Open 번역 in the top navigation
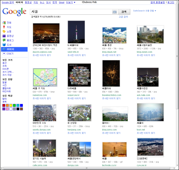The width and height of the screenshot is (179, 170). tap(55, 2)
